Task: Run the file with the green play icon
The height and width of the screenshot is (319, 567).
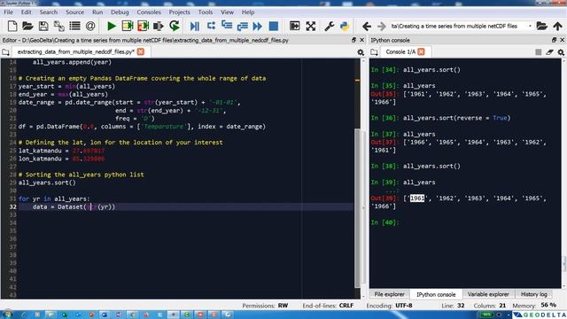Action: click(x=112, y=26)
